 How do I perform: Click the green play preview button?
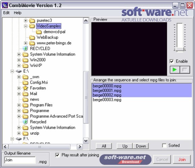coord(175,70)
